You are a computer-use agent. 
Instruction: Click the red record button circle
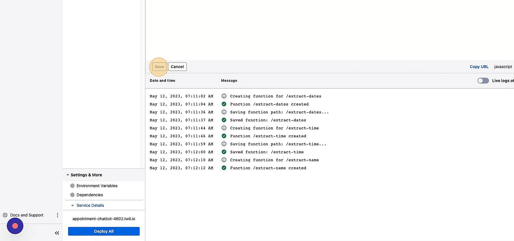pyautogui.click(x=15, y=226)
